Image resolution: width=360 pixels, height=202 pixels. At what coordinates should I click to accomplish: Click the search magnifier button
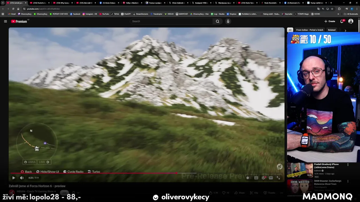(x=217, y=21)
